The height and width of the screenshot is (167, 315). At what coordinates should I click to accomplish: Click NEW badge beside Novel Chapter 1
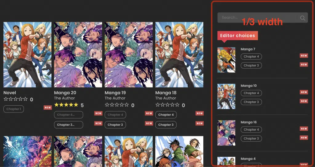point(48,108)
